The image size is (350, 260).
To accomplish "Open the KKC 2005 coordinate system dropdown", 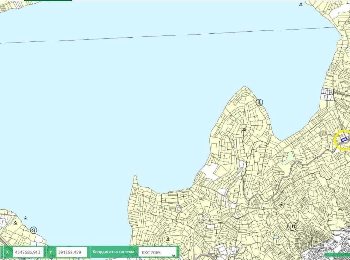I will (158, 252).
